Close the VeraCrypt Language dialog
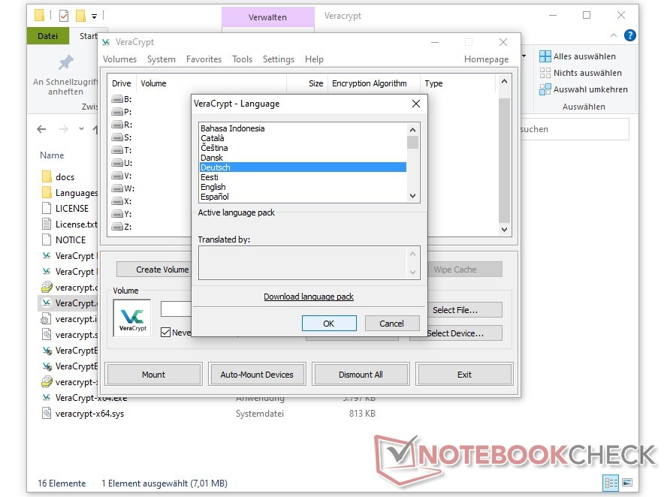Screen dimensions: 664x497 pos(416,104)
